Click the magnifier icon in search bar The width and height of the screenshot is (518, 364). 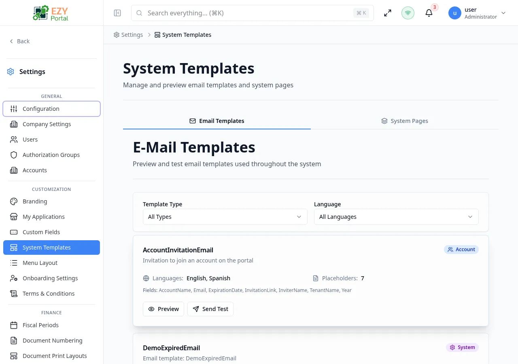pyautogui.click(x=139, y=13)
